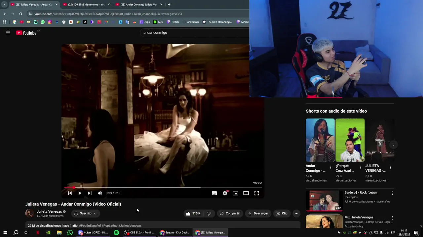Open the clips bookmark

click(145, 22)
